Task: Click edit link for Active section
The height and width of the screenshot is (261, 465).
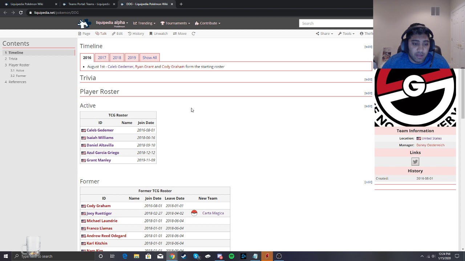Action: (x=368, y=106)
